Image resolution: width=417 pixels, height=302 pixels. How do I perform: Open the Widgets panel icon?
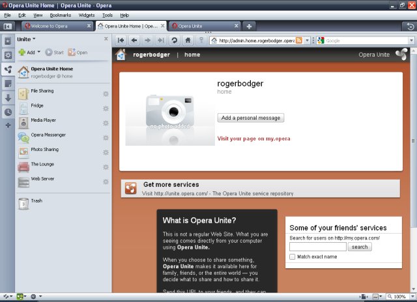(x=8, y=55)
